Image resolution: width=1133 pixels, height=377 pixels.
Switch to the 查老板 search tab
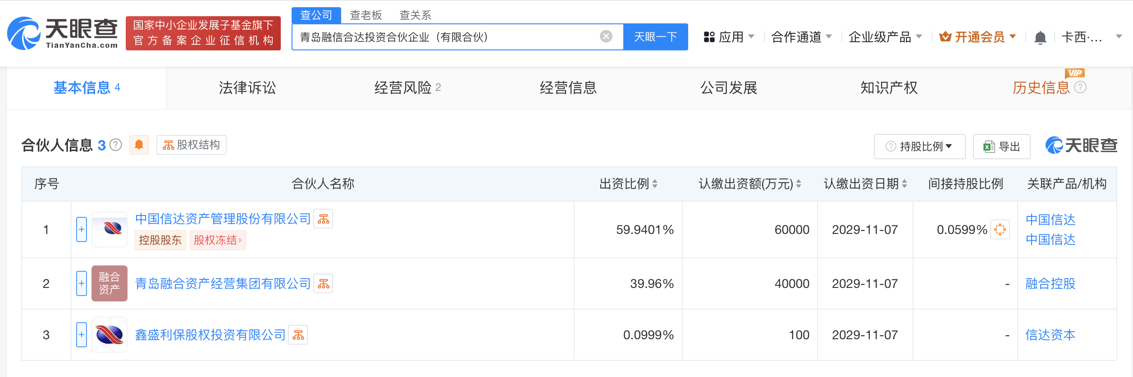[x=366, y=15]
